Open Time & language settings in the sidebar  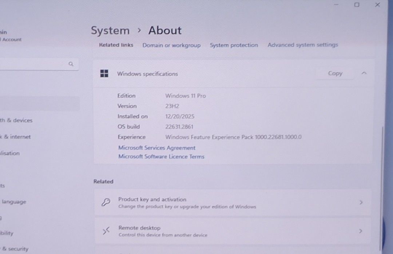tap(14, 202)
